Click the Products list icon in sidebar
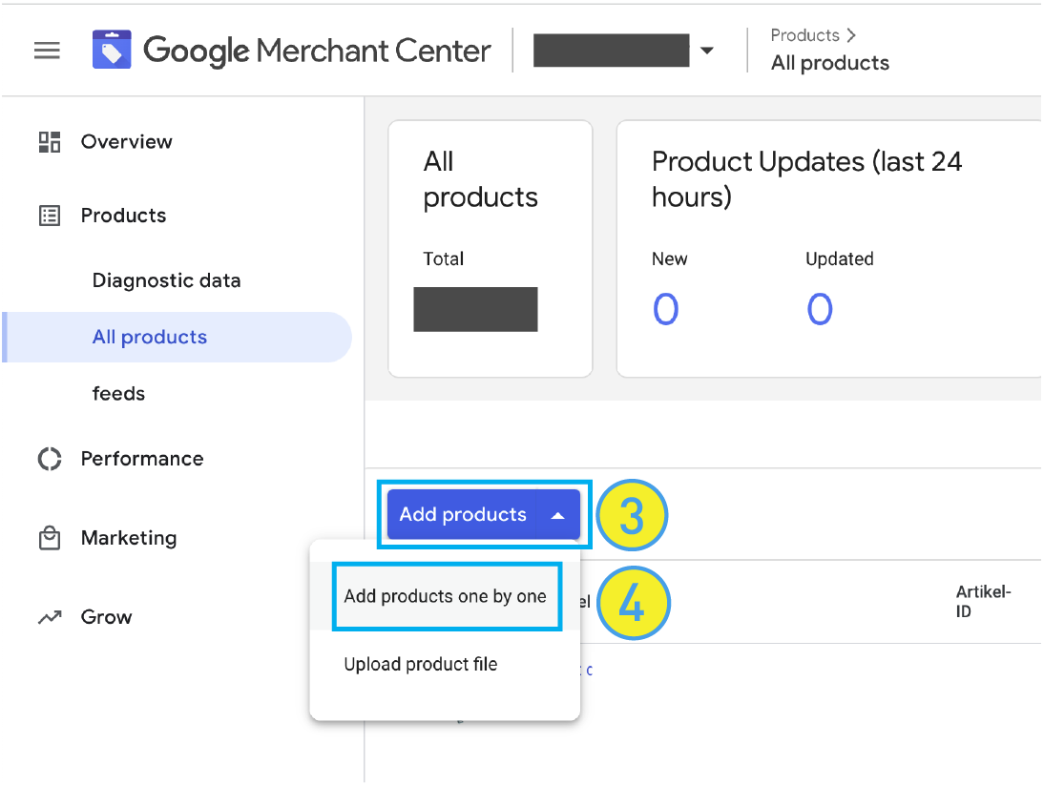This screenshot has height=785, width=1044. coord(49,216)
